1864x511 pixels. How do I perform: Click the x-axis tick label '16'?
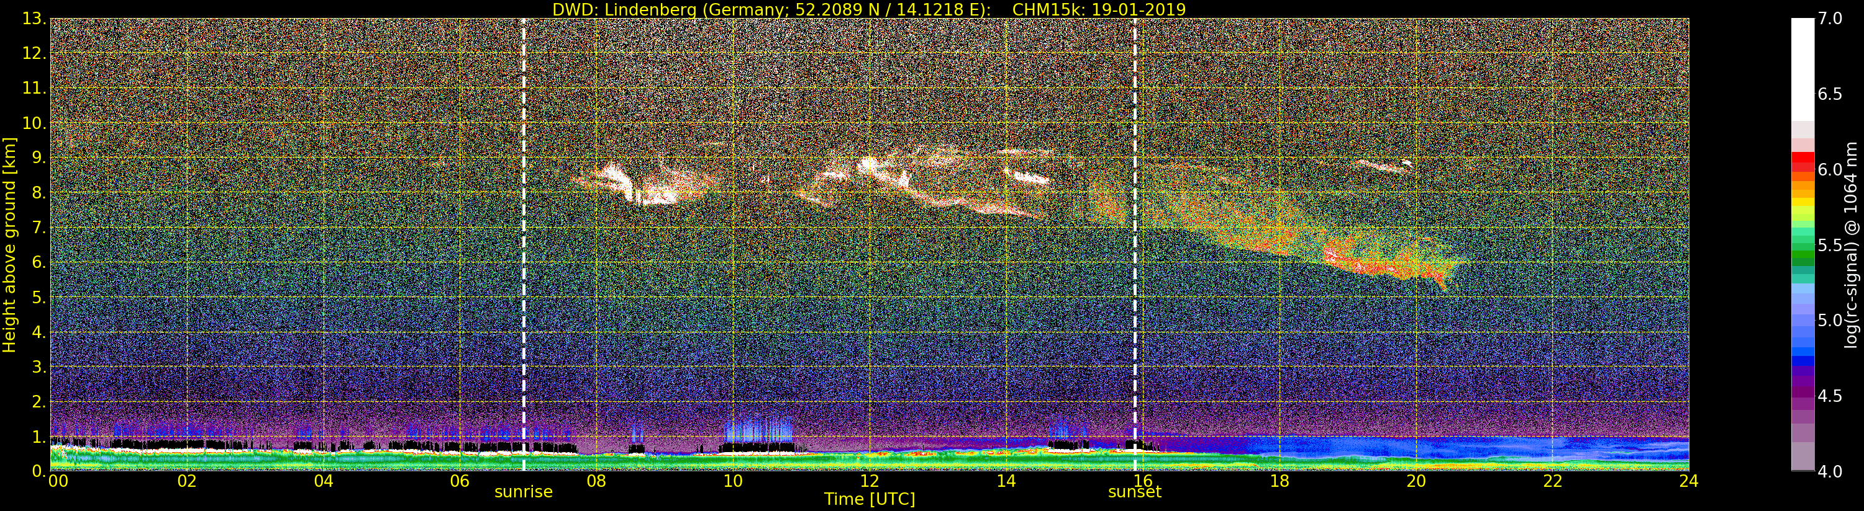[x=1143, y=481]
